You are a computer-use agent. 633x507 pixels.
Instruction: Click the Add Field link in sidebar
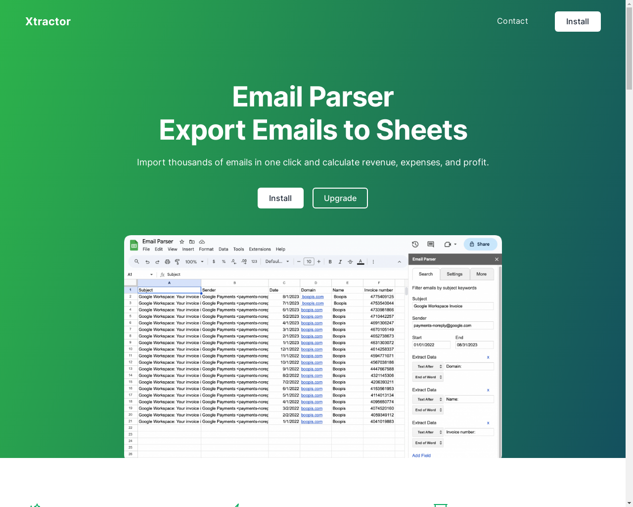[x=421, y=456]
